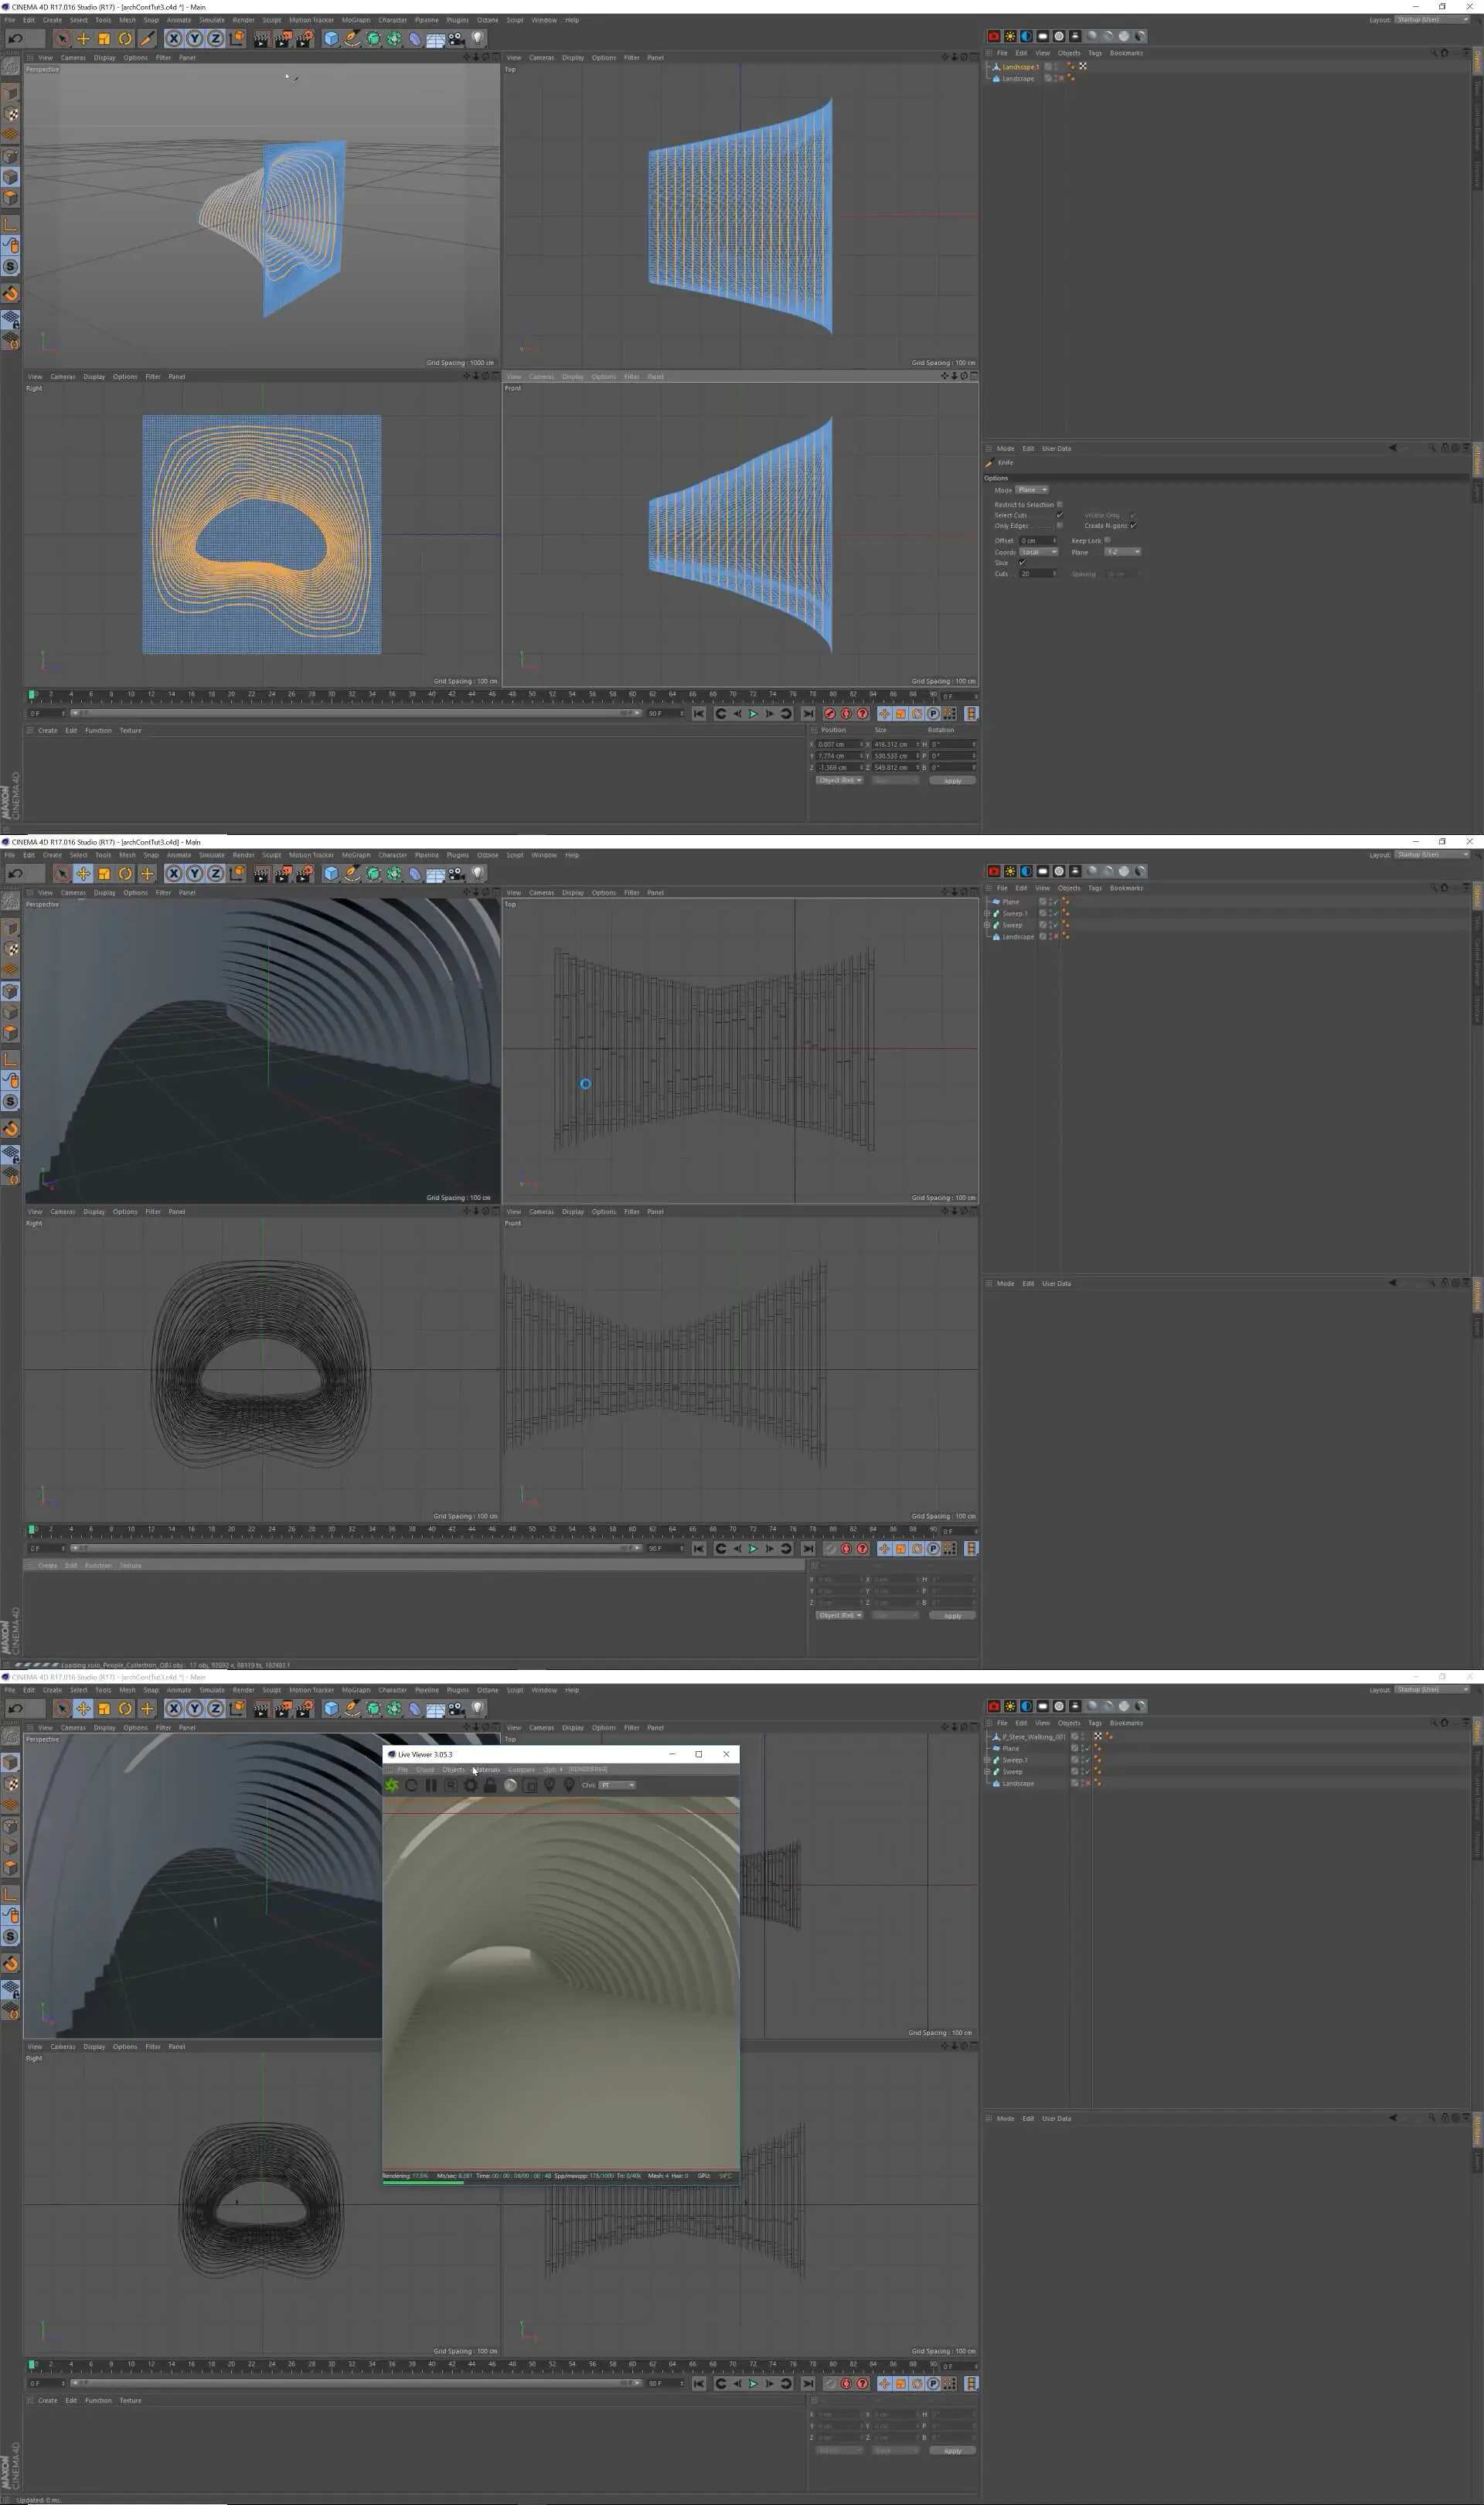Select Live Selection tool in the Knife window
Viewport: 1484px width, 2505px height.
tap(62, 39)
